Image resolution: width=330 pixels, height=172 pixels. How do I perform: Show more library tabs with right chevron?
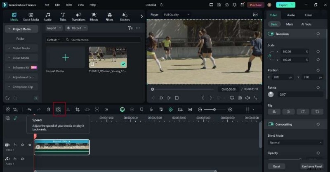click(141, 16)
